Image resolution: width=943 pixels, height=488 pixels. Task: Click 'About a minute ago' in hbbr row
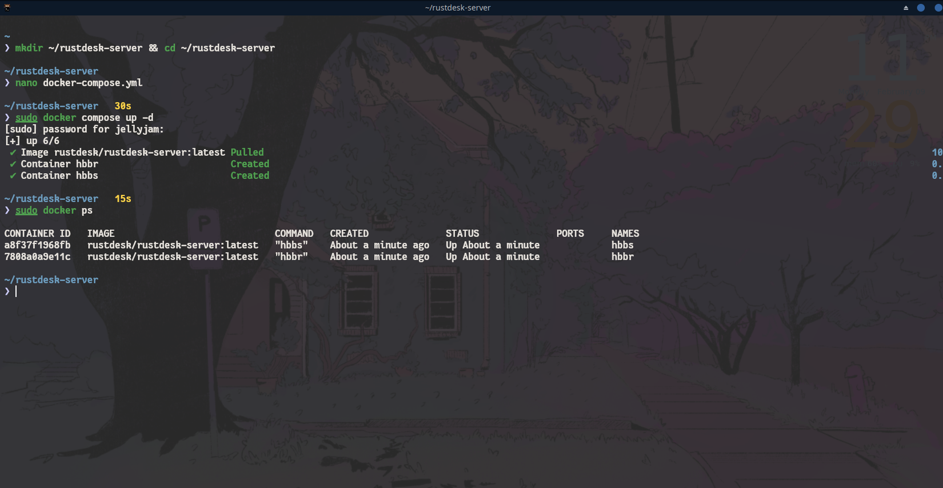379,257
